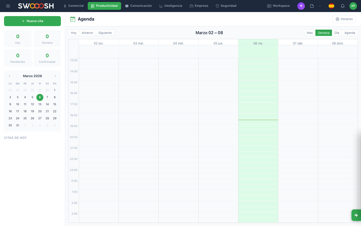Select the Día view toggle
This screenshot has height=226, width=361.
(x=337, y=33)
